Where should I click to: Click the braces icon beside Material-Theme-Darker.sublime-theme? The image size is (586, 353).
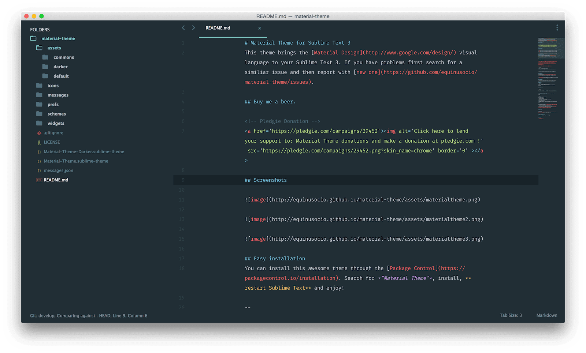tap(39, 152)
